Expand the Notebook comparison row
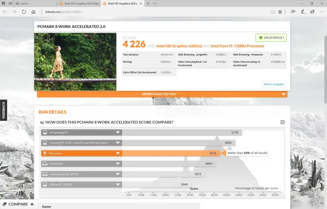 tap(118, 164)
